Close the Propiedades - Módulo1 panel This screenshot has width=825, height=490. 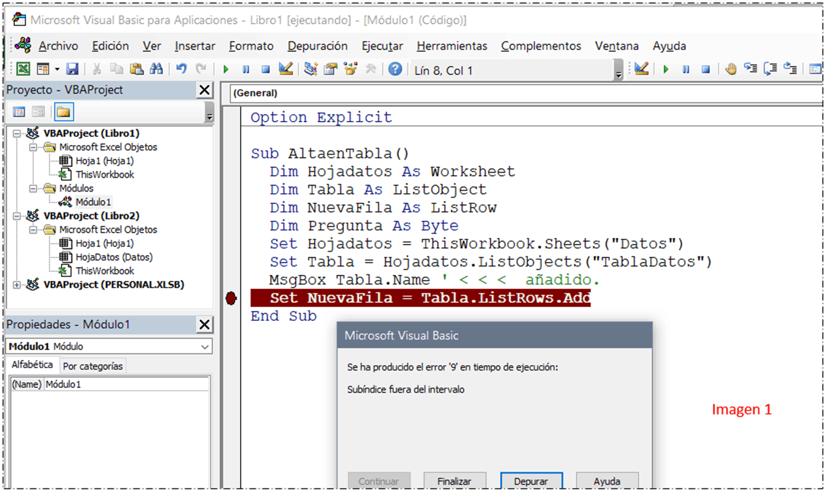coord(204,325)
